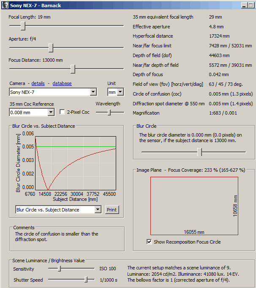Viewport: 256px width, 288px height.
Task: Click the Hyperfocal distance value 17324 mm
Action: tap(219, 36)
